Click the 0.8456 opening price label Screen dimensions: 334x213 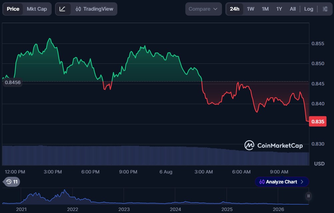click(x=13, y=82)
